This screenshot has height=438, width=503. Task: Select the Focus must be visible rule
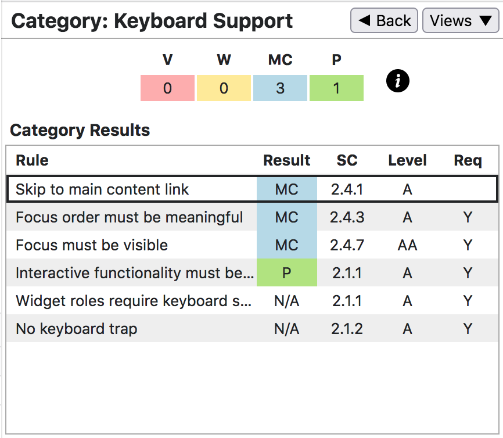click(x=92, y=245)
